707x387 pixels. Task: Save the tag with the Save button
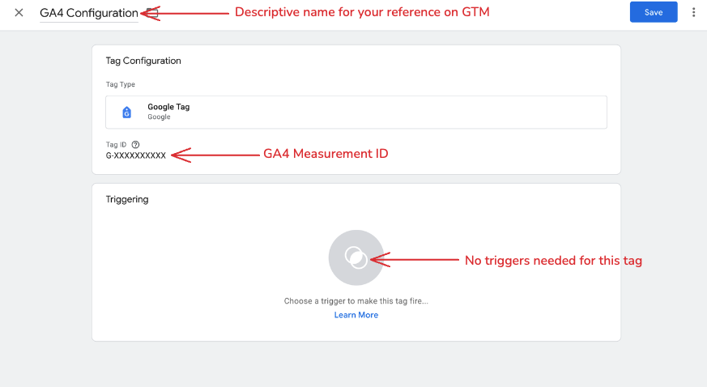point(654,12)
